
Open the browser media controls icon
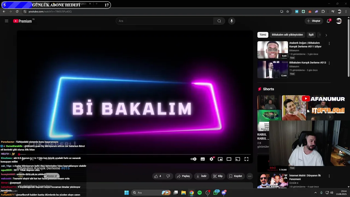333,11
